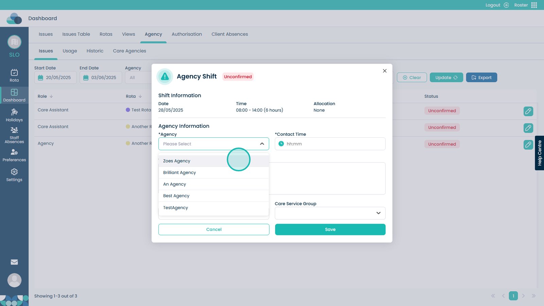This screenshot has height=306, width=544.
Task: Open Preferences in the sidebar
Action: pos(14,155)
